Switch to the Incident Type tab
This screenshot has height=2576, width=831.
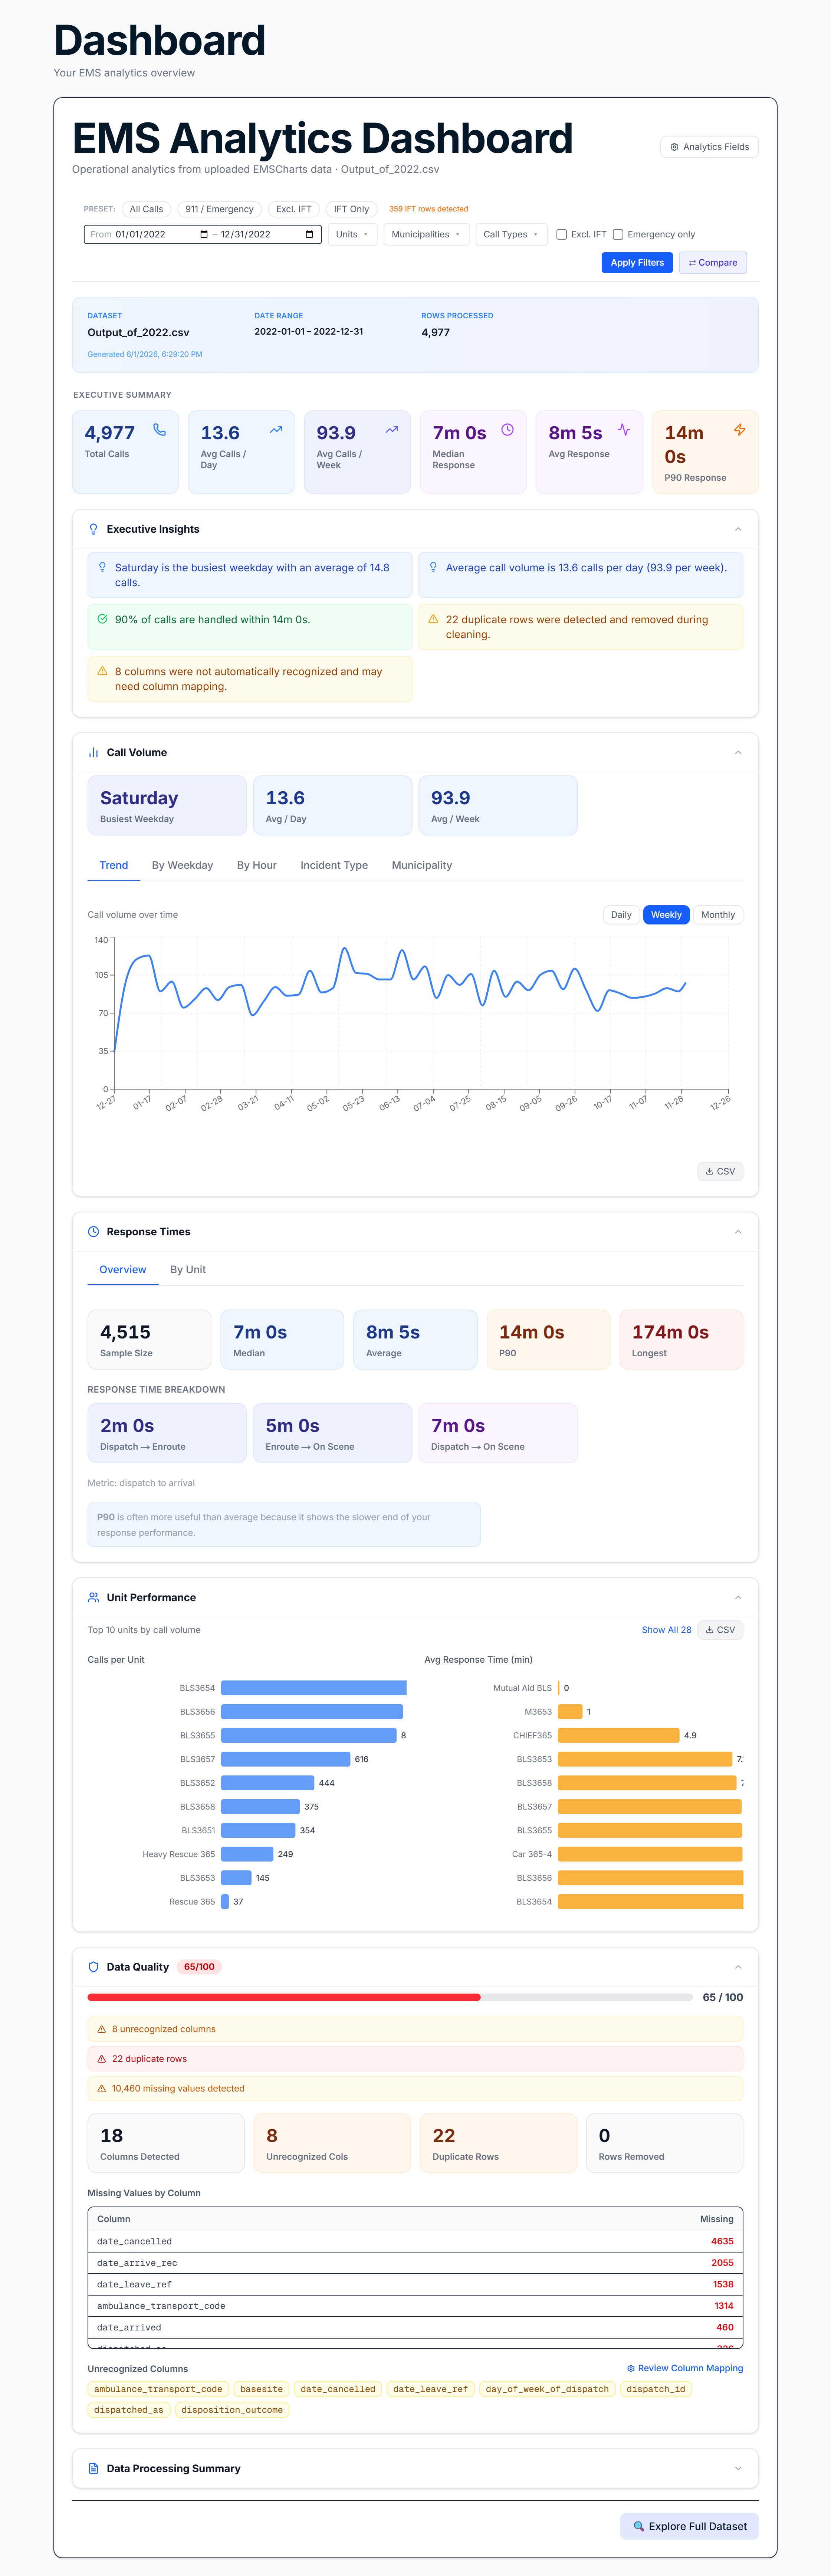(x=334, y=866)
